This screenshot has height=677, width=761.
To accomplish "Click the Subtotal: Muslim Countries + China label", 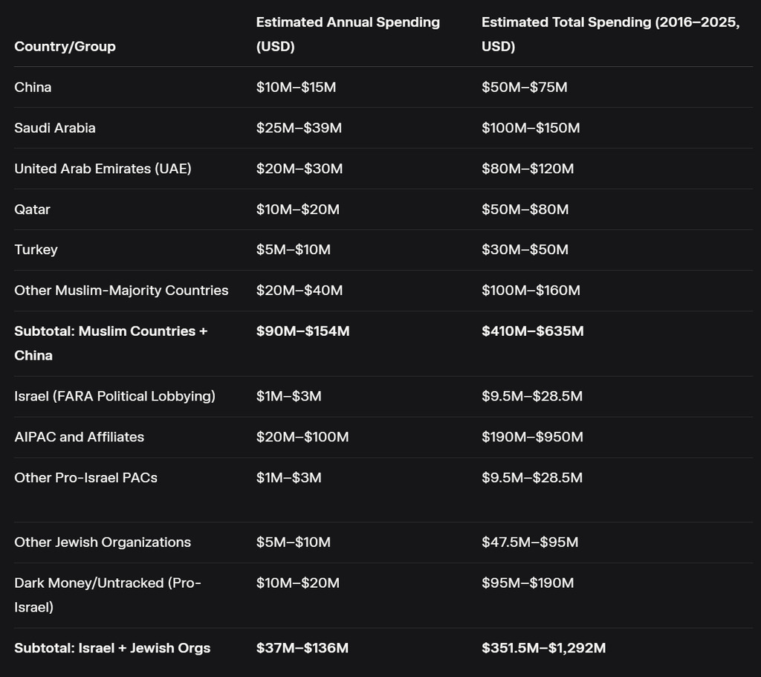I will click(x=111, y=343).
